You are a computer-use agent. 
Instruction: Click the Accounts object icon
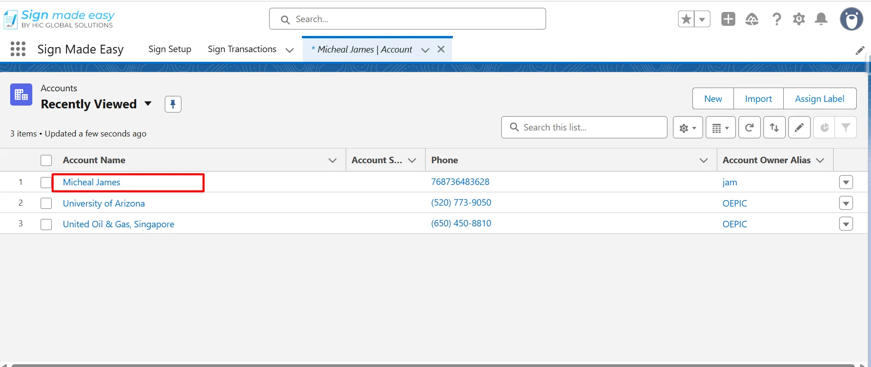click(x=21, y=95)
